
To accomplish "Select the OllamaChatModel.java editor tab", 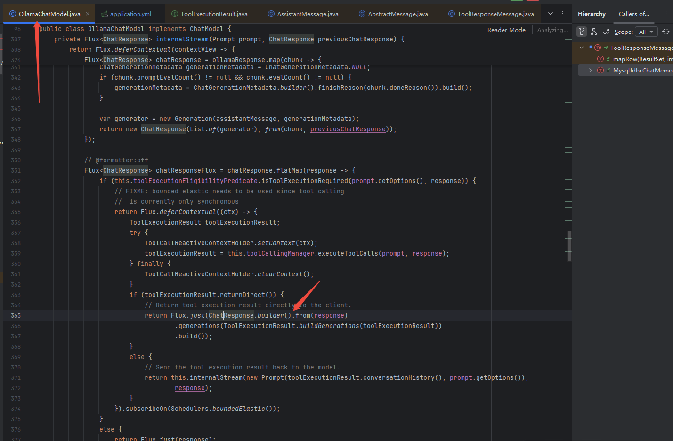I will tap(49, 14).
